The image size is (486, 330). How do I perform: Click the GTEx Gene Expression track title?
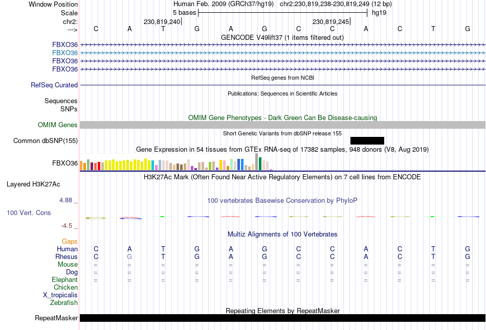click(282, 150)
